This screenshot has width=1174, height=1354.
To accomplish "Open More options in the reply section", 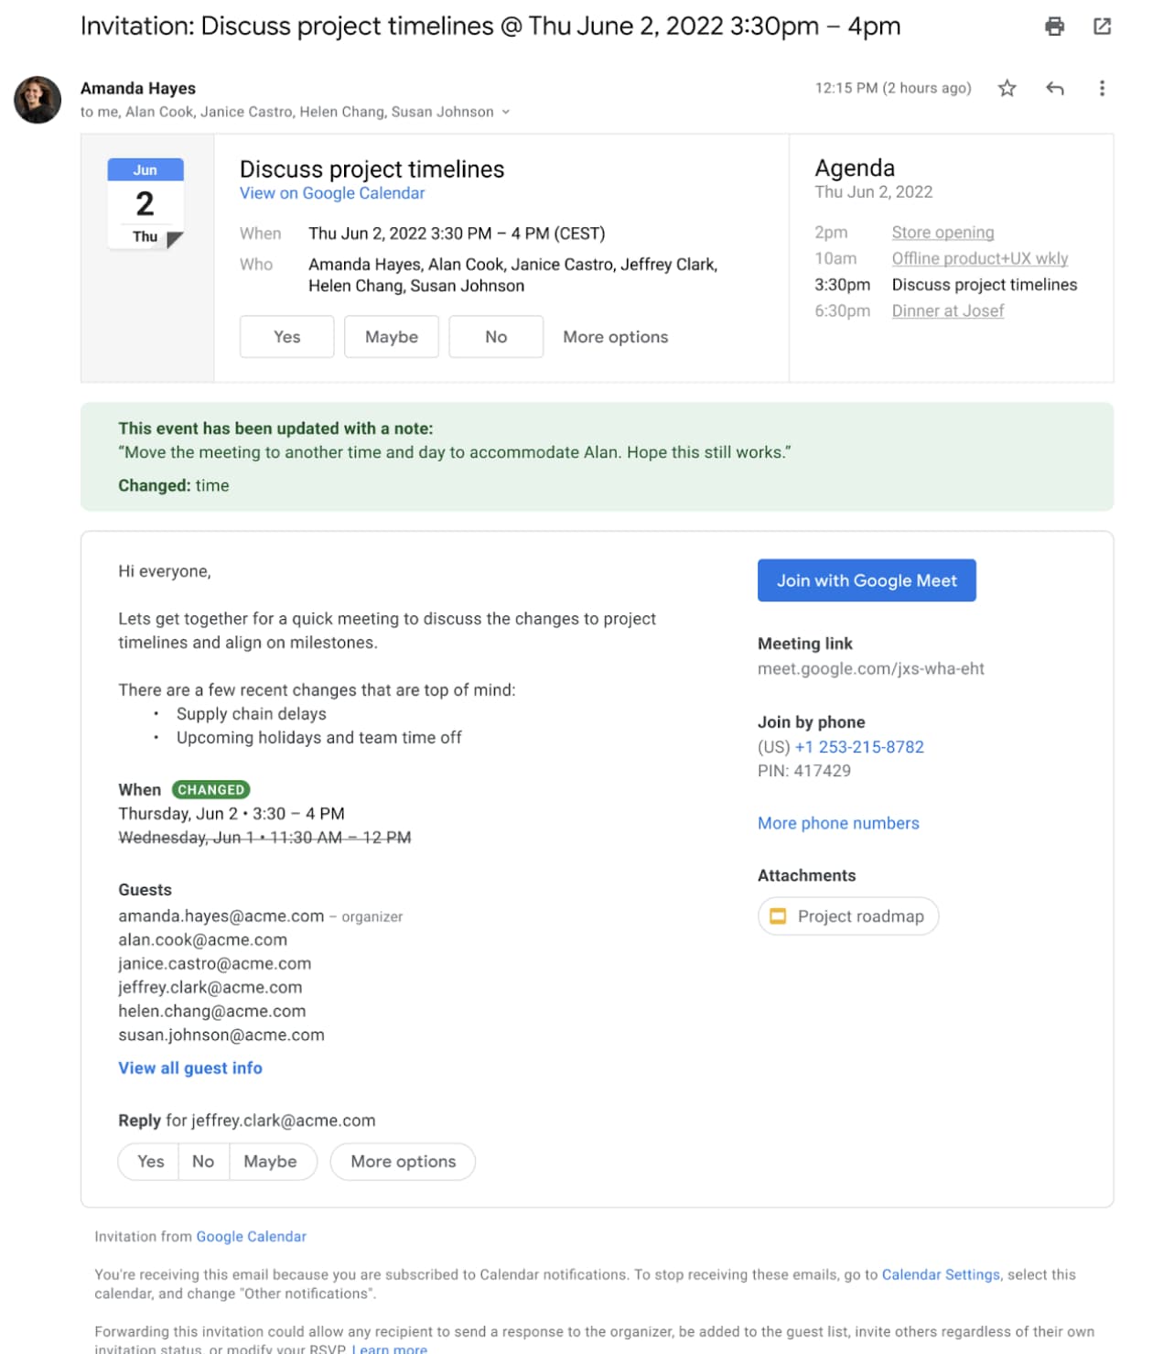I will (403, 1161).
